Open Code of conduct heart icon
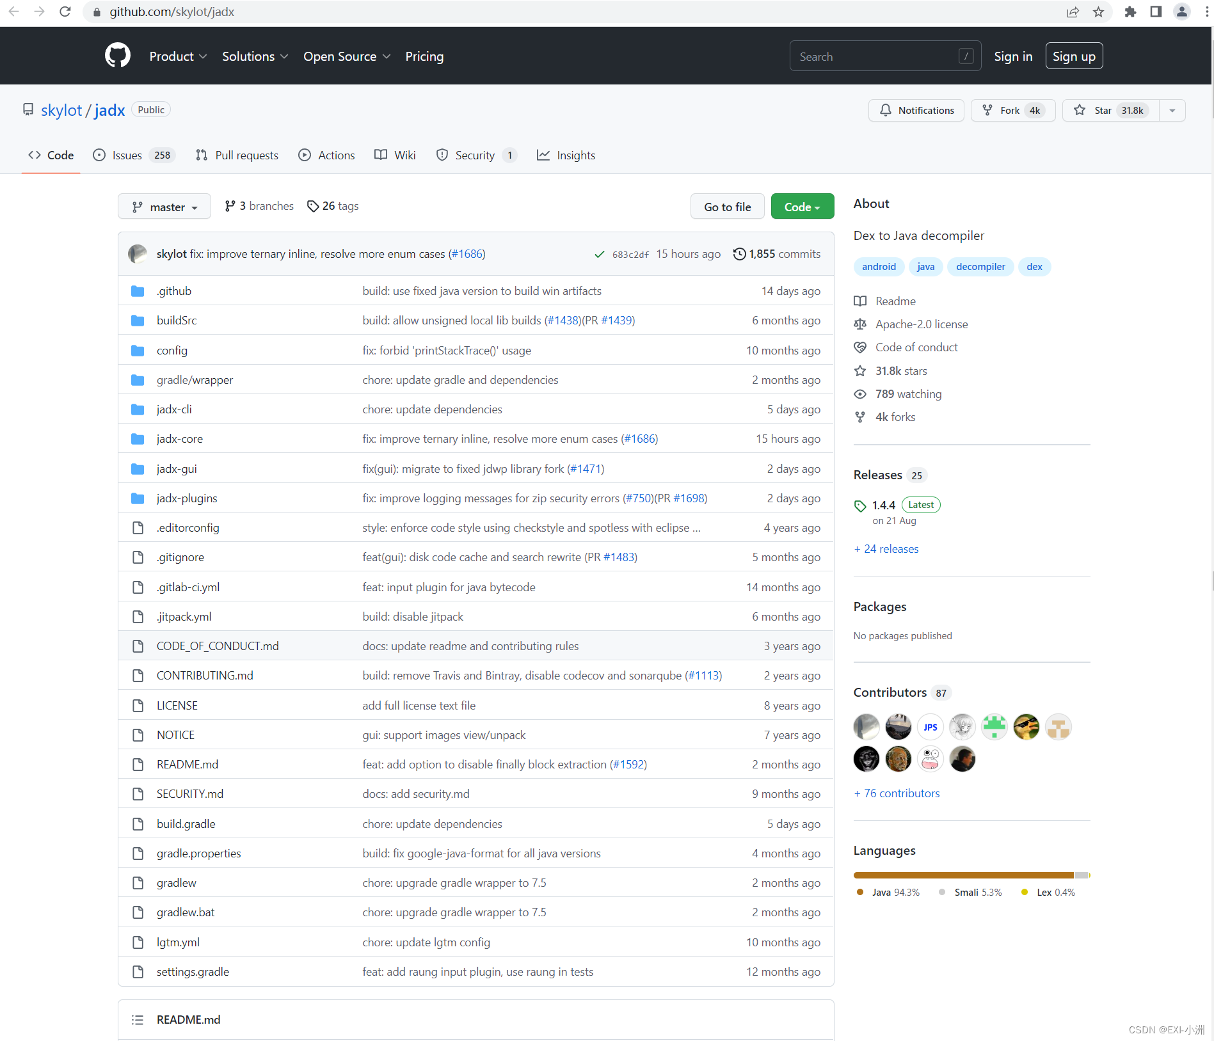Screen dimensions: 1214x1041 point(860,347)
